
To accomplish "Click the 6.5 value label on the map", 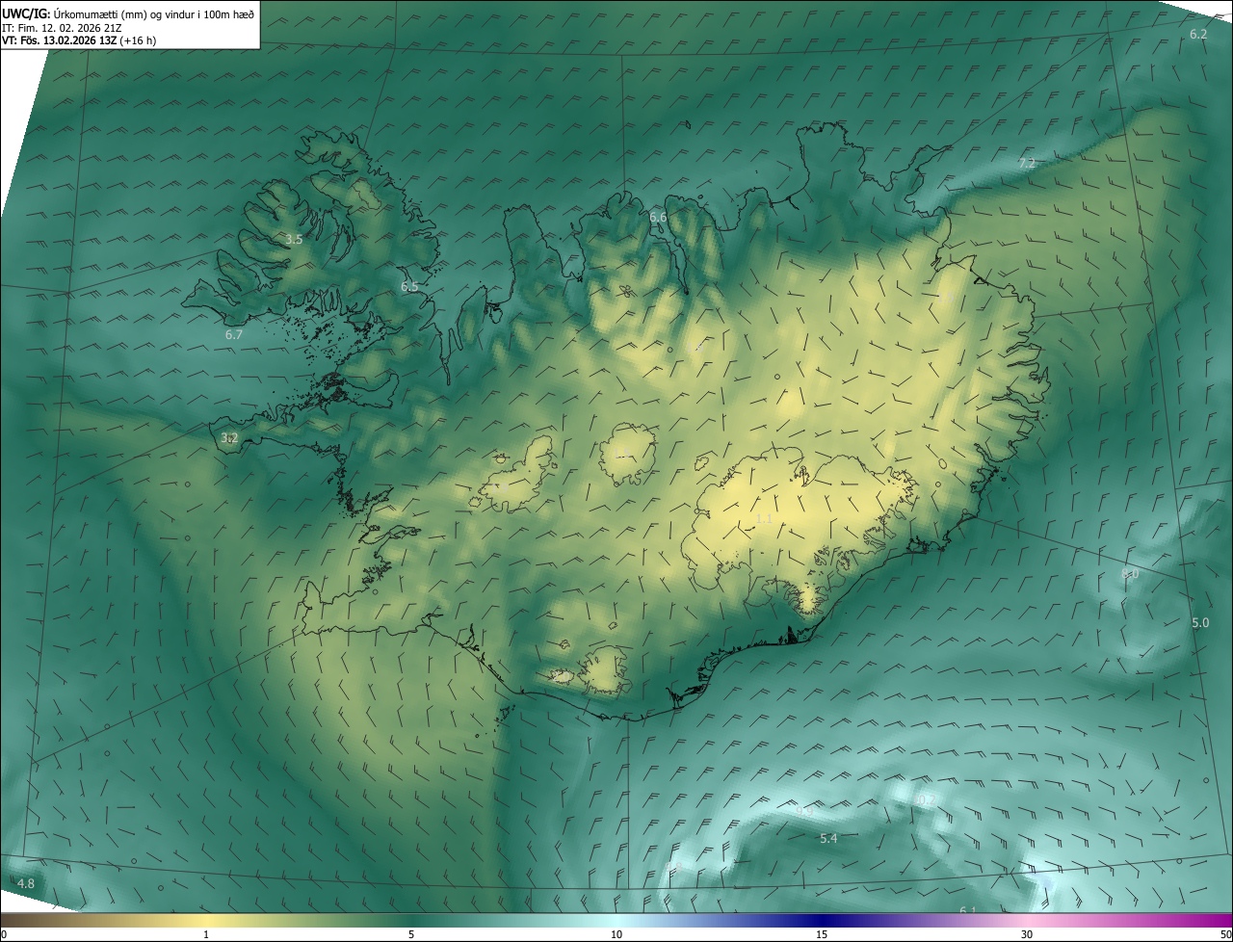I will pyautogui.click(x=409, y=287).
